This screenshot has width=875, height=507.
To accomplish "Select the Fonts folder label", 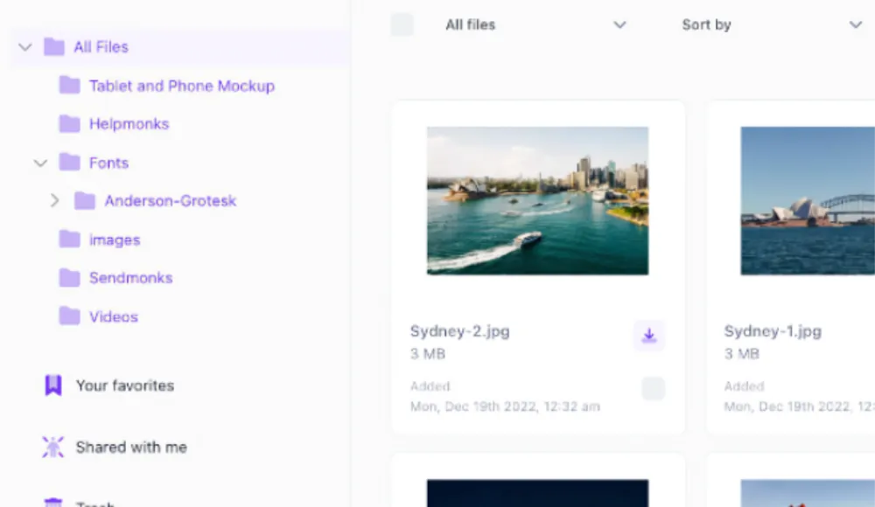I will 108,163.
